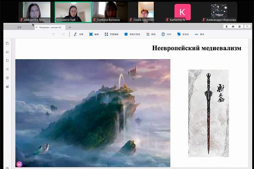254x169 pixels.
Task: Open page thumbnails panel in sidebar
Action: pos(7,44)
